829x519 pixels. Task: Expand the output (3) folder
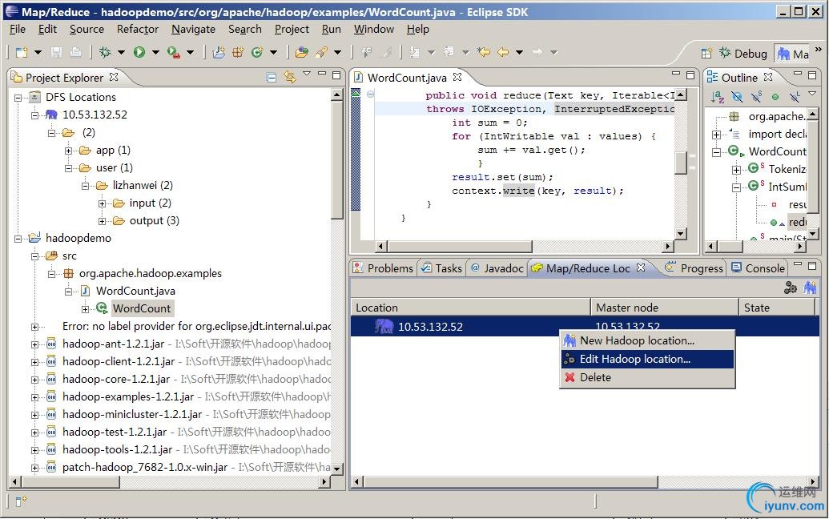102,221
